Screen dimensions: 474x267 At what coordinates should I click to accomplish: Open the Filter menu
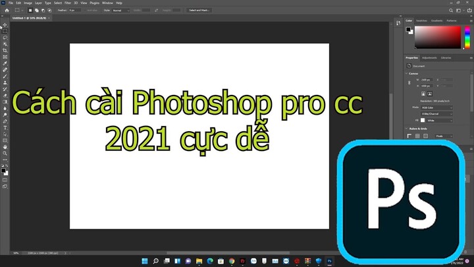(x=68, y=3)
